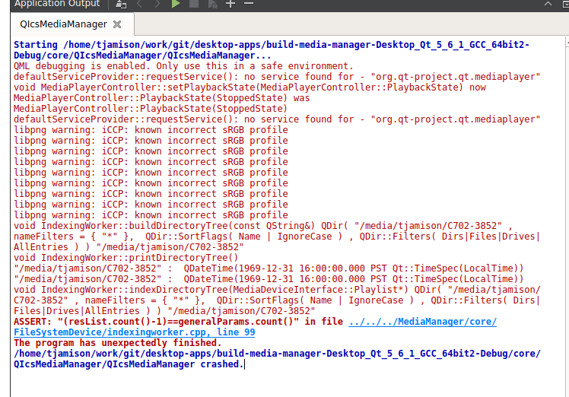Attach debugger to the running application
The width and height of the screenshot is (569, 397).
pos(213,4)
